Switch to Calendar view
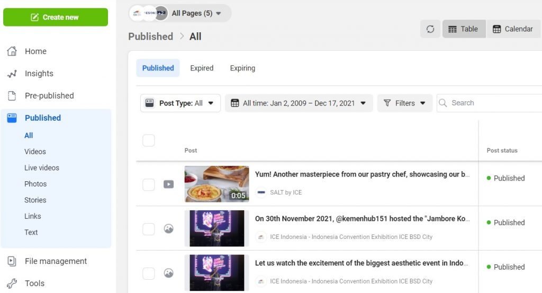 [x=512, y=29]
